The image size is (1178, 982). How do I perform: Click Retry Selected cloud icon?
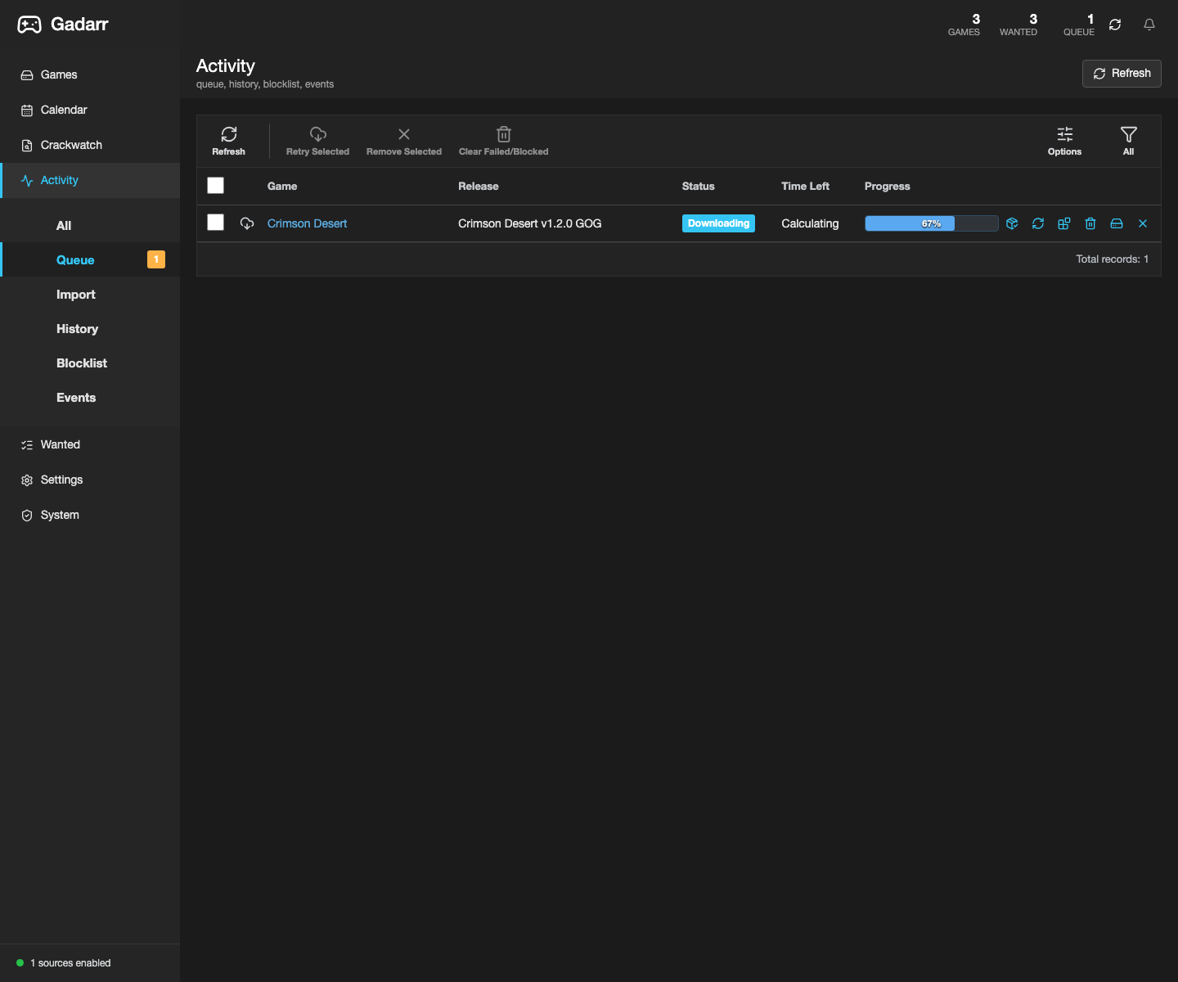point(318,134)
